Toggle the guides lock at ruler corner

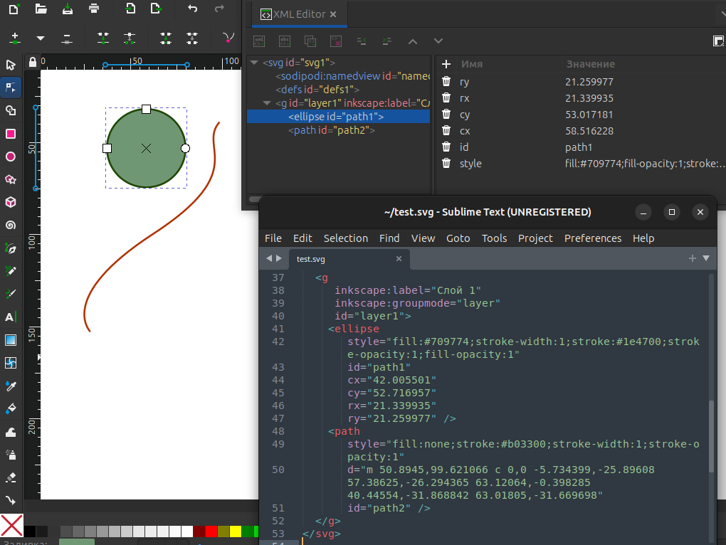click(x=31, y=62)
